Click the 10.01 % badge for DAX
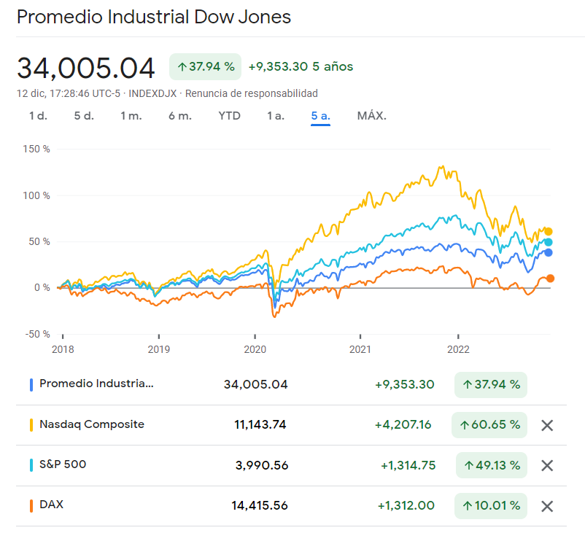Image resolution: width=585 pixels, height=533 pixels. [x=491, y=506]
